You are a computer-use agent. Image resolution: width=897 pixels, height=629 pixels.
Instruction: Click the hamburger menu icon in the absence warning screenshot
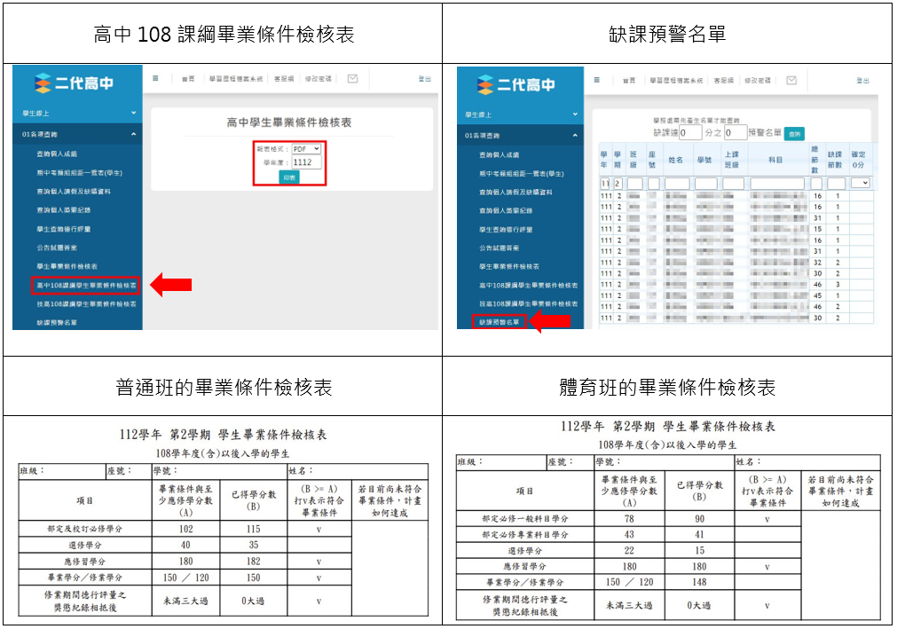tap(598, 79)
